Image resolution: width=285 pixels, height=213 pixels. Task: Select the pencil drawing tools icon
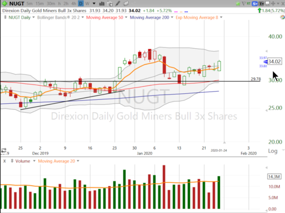click(x=118, y=3)
